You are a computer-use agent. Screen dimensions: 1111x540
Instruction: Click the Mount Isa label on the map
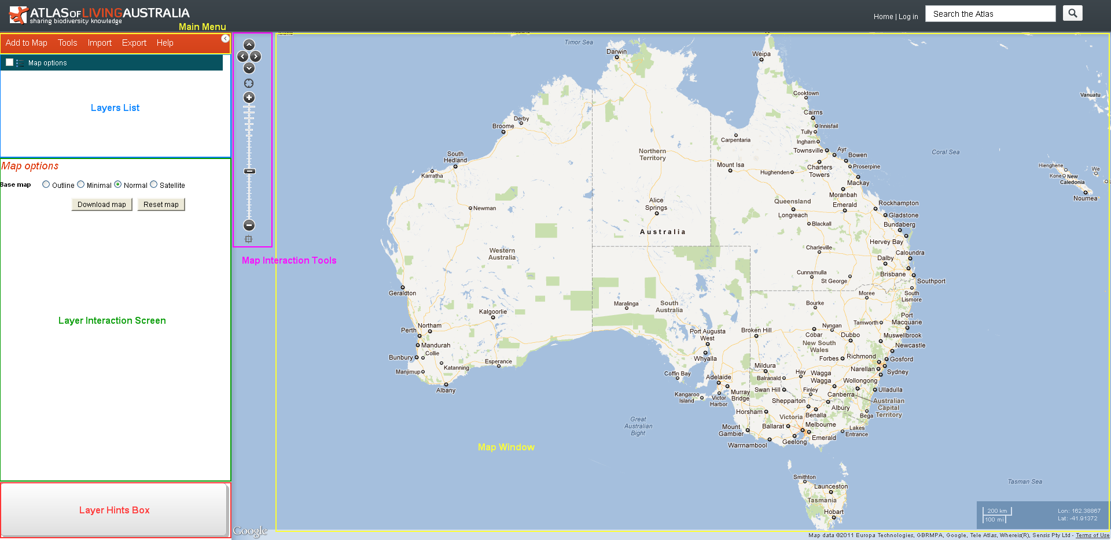[x=730, y=165]
